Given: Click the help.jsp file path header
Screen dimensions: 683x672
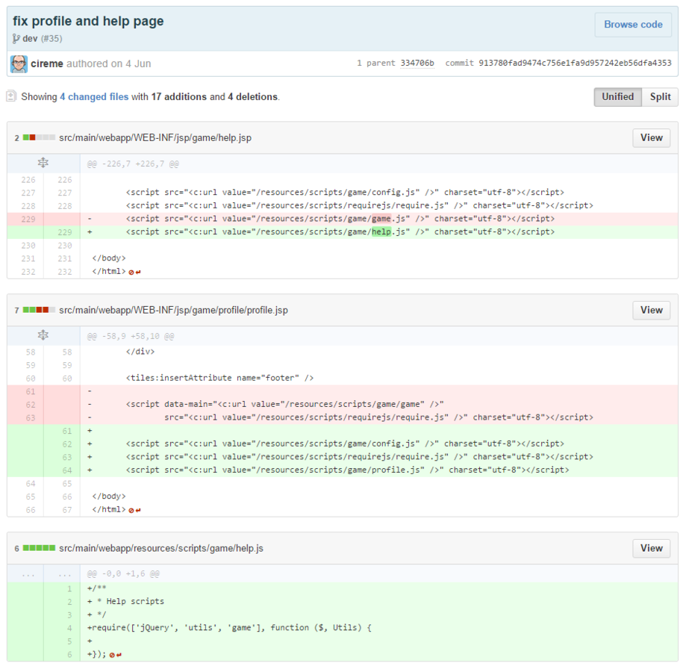Looking at the screenshot, I should pyautogui.click(x=155, y=137).
